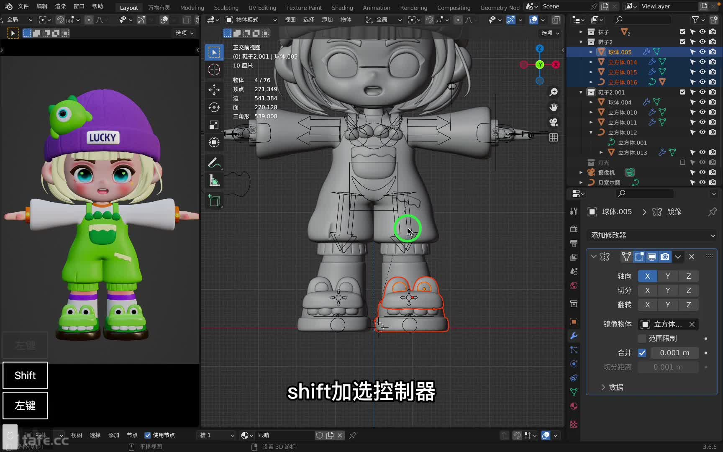Image resolution: width=723 pixels, height=452 pixels.
Task: Enable the 灯光 collection checkbox
Action: pyautogui.click(x=682, y=162)
